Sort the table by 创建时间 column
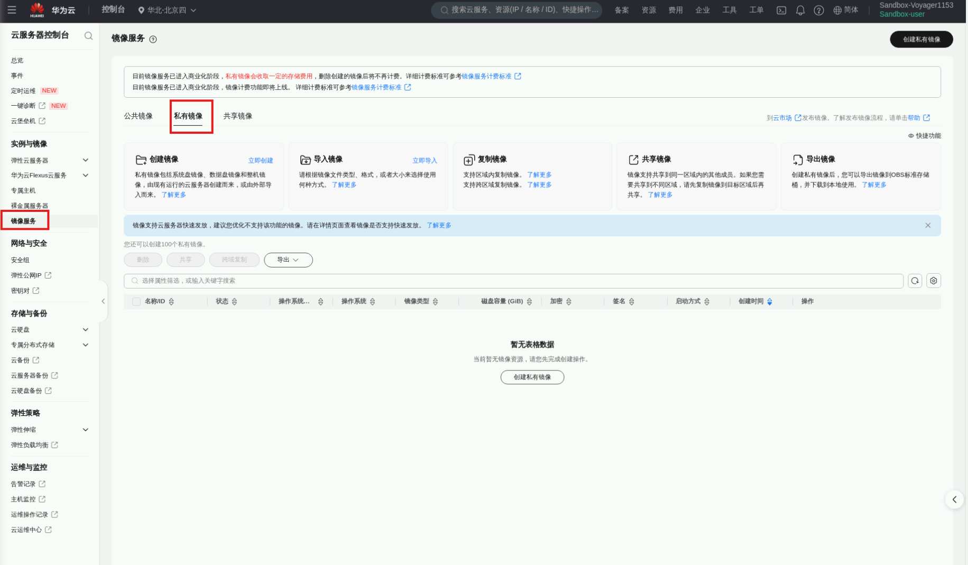The height and width of the screenshot is (565, 968). click(x=769, y=301)
